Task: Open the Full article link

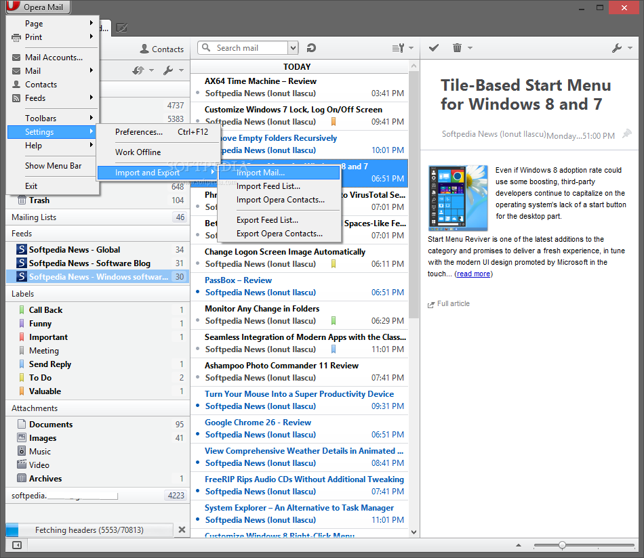Action: 449,303
